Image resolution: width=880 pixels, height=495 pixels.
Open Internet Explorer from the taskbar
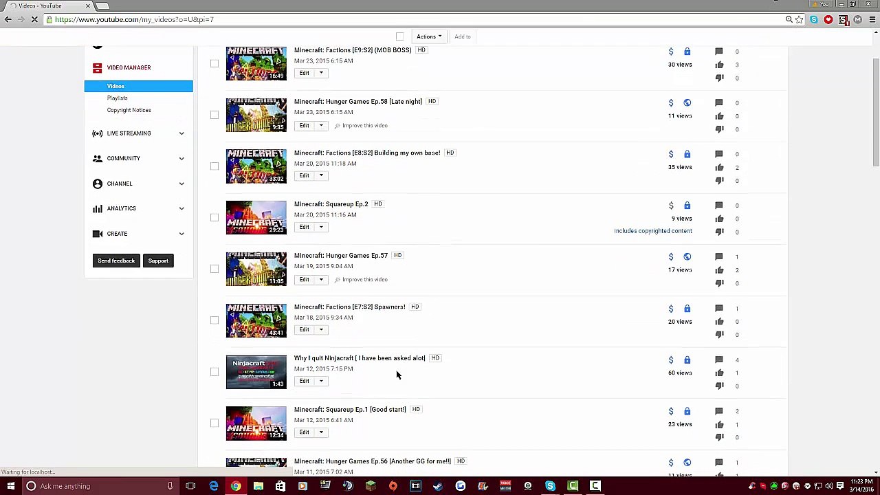pos(213,486)
